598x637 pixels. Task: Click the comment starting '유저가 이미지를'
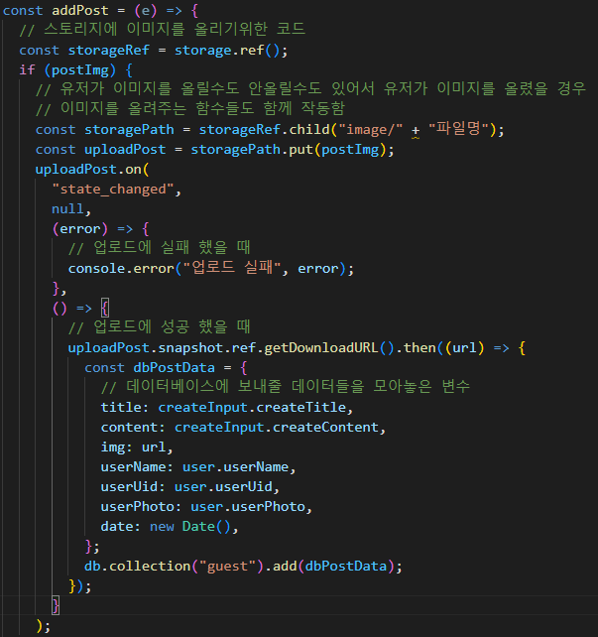pos(311,89)
